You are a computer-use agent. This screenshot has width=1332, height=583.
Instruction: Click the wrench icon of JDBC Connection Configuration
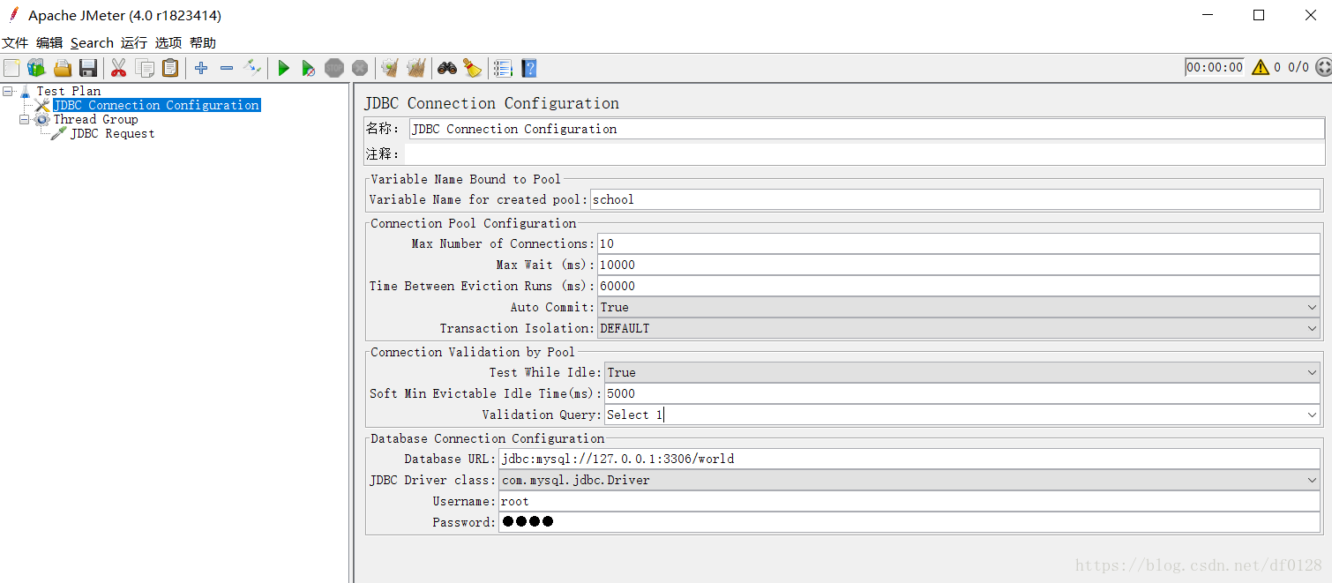coord(42,105)
